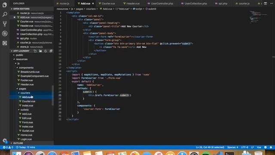Open ExampleComponent.vue file

point(34,76)
